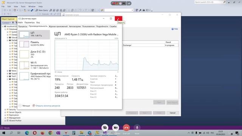
Task: Click the red End Call button
Action: pos(126,128)
